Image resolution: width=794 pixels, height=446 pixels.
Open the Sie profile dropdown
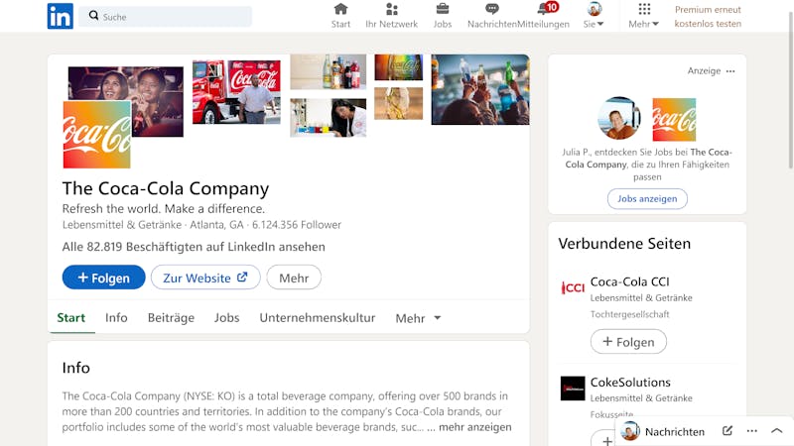click(x=594, y=16)
